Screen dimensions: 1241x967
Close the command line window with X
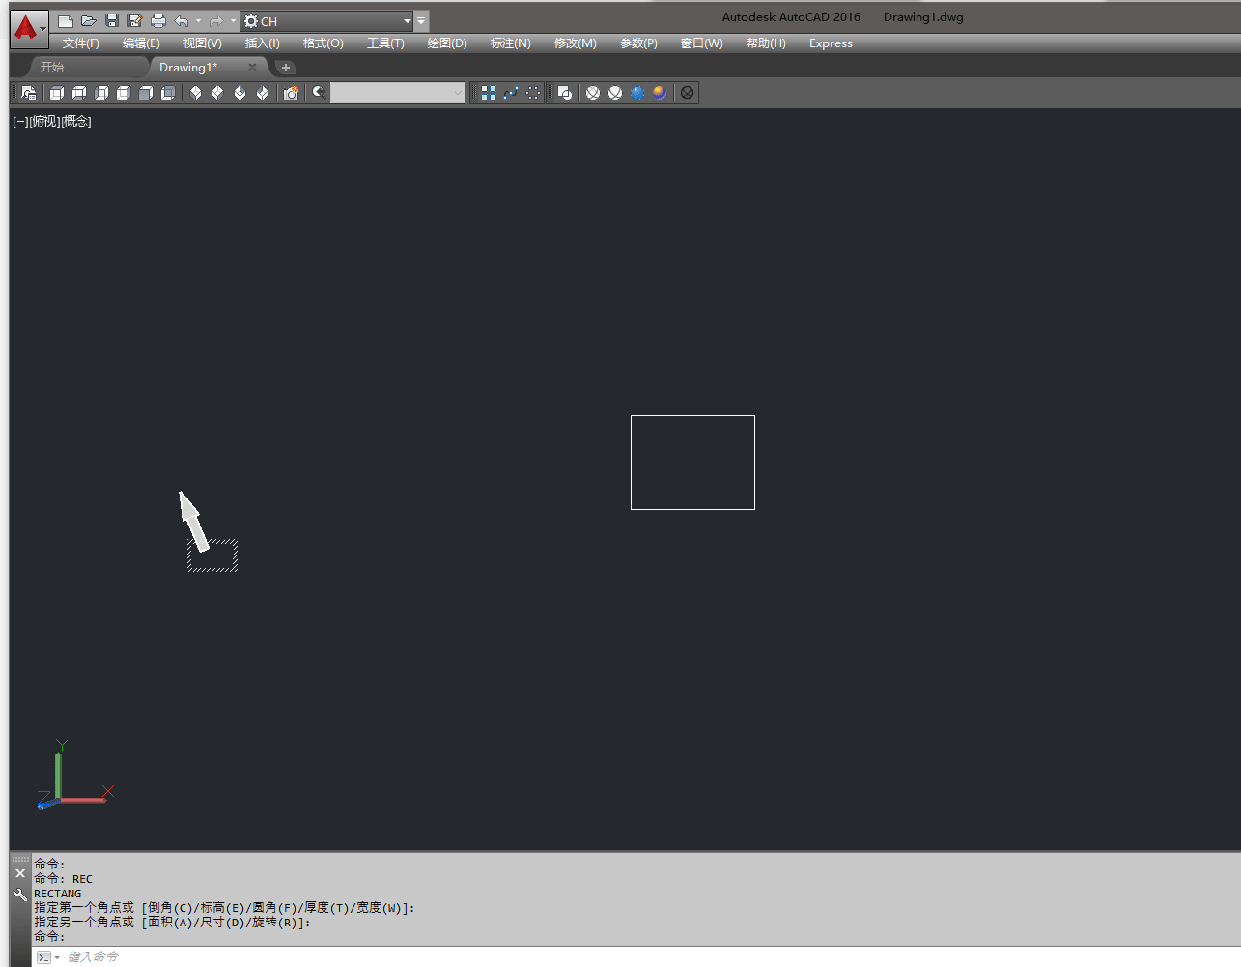click(x=20, y=873)
